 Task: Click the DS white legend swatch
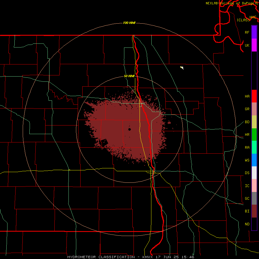pyautogui.click(x=254, y=173)
